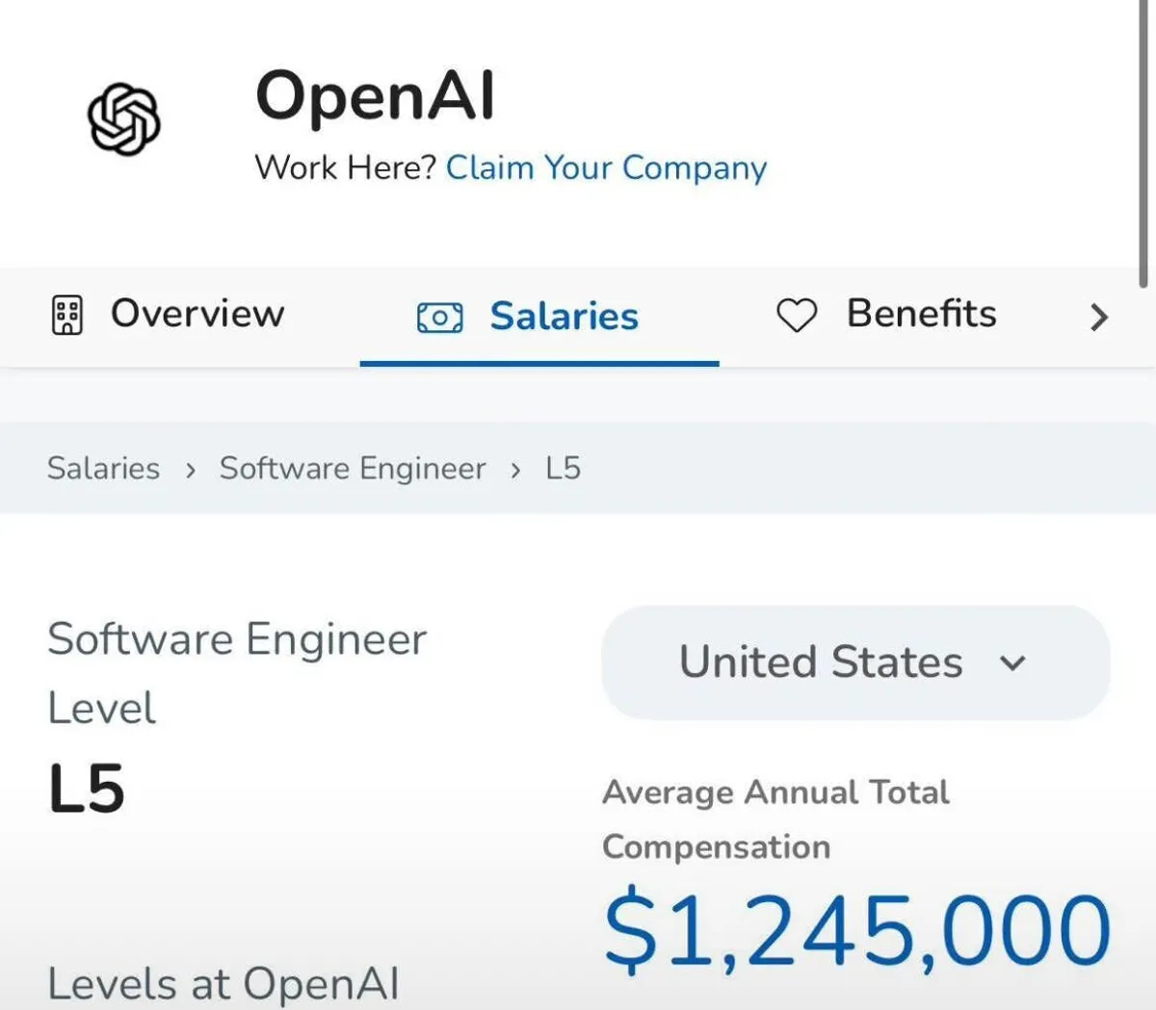Image resolution: width=1156 pixels, height=1010 pixels.
Task: Click the $1,245,000 compensation figure
Action: click(857, 930)
